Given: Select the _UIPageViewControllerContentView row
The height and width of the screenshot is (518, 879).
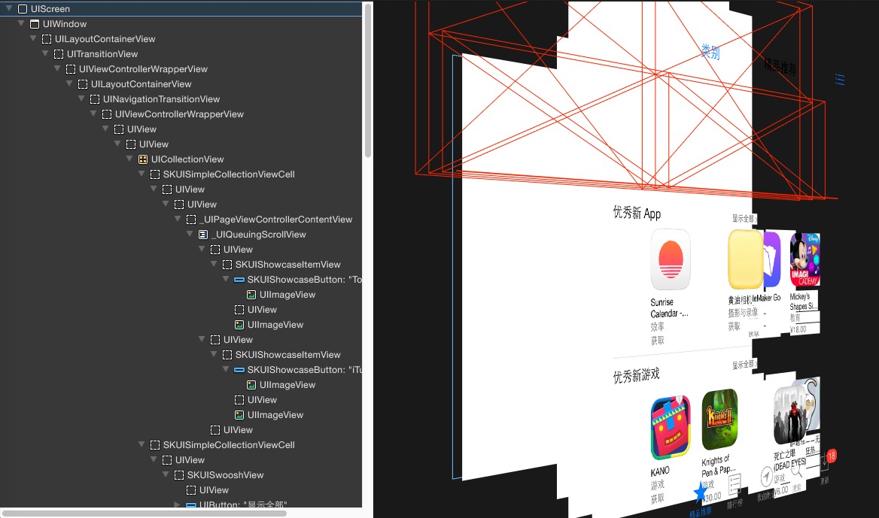Looking at the screenshot, I should (275, 220).
